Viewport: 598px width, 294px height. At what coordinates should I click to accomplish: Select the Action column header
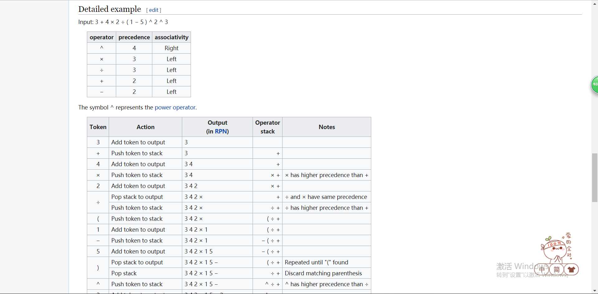[145, 127]
